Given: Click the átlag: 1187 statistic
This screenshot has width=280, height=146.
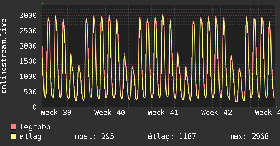Looking at the screenshot, I should (172, 136).
